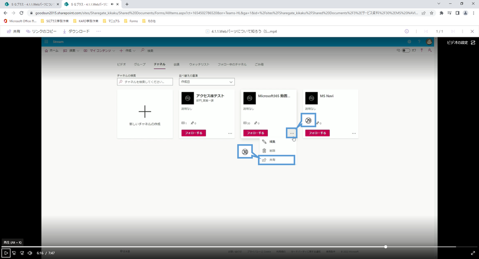The image size is (479, 259).
Task: Click the チャネルの検索 search field
Action: [x=145, y=82]
